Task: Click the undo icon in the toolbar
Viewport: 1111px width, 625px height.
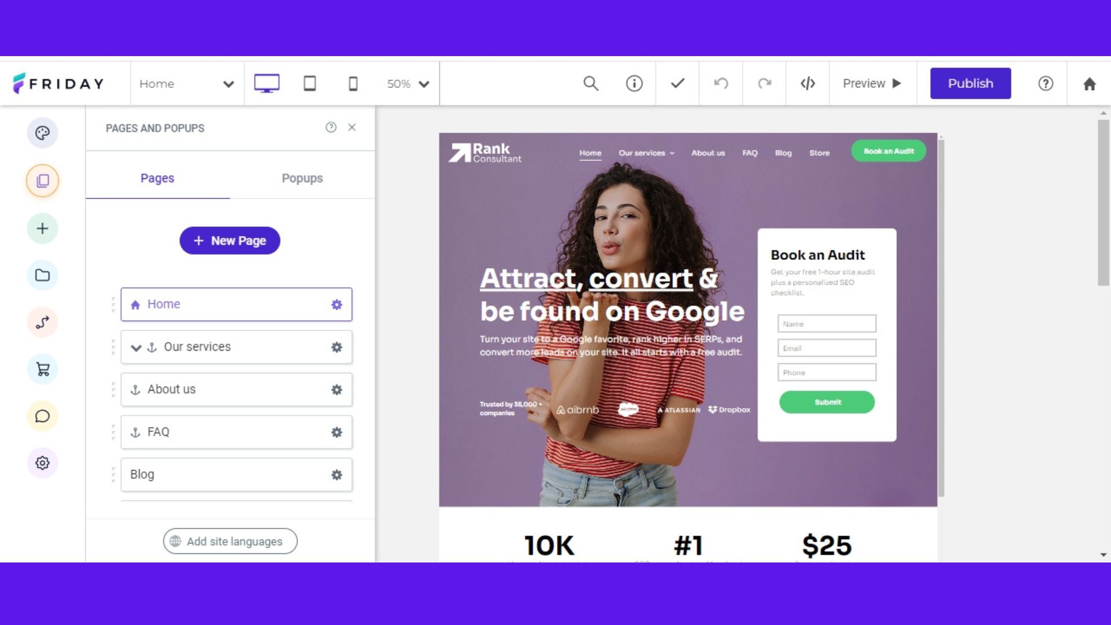Action: click(x=720, y=83)
